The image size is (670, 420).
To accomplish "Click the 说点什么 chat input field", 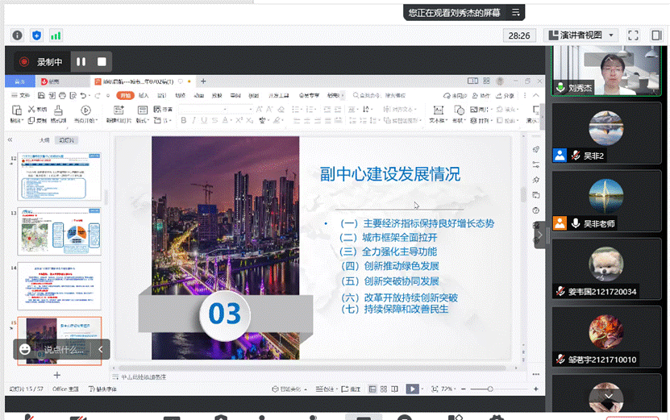I will pyautogui.click(x=65, y=349).
